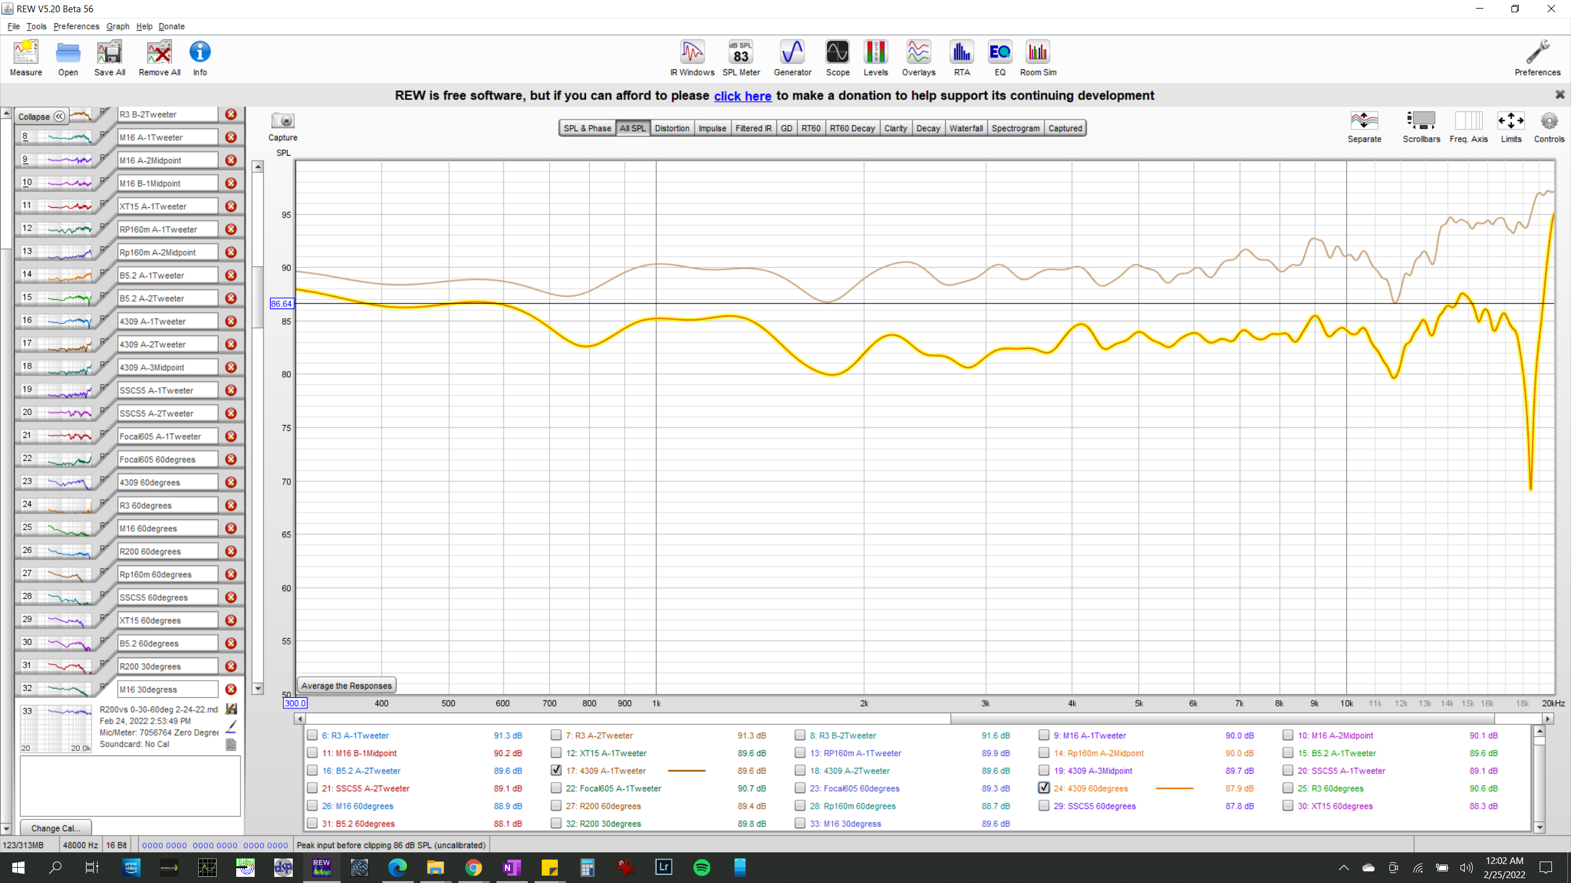
Task: Switch to the SPL & Phase tab
Action: tap(587, 128)
